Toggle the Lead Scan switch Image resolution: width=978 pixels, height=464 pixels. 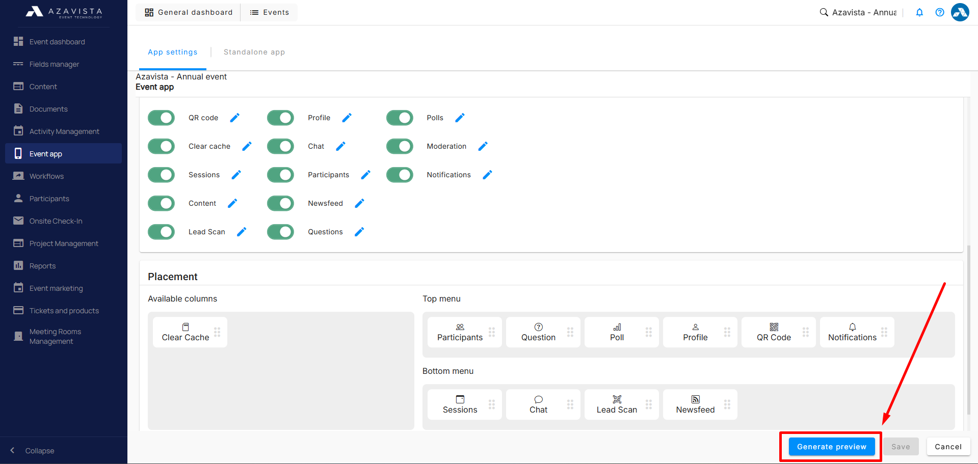tap(161, 232)
